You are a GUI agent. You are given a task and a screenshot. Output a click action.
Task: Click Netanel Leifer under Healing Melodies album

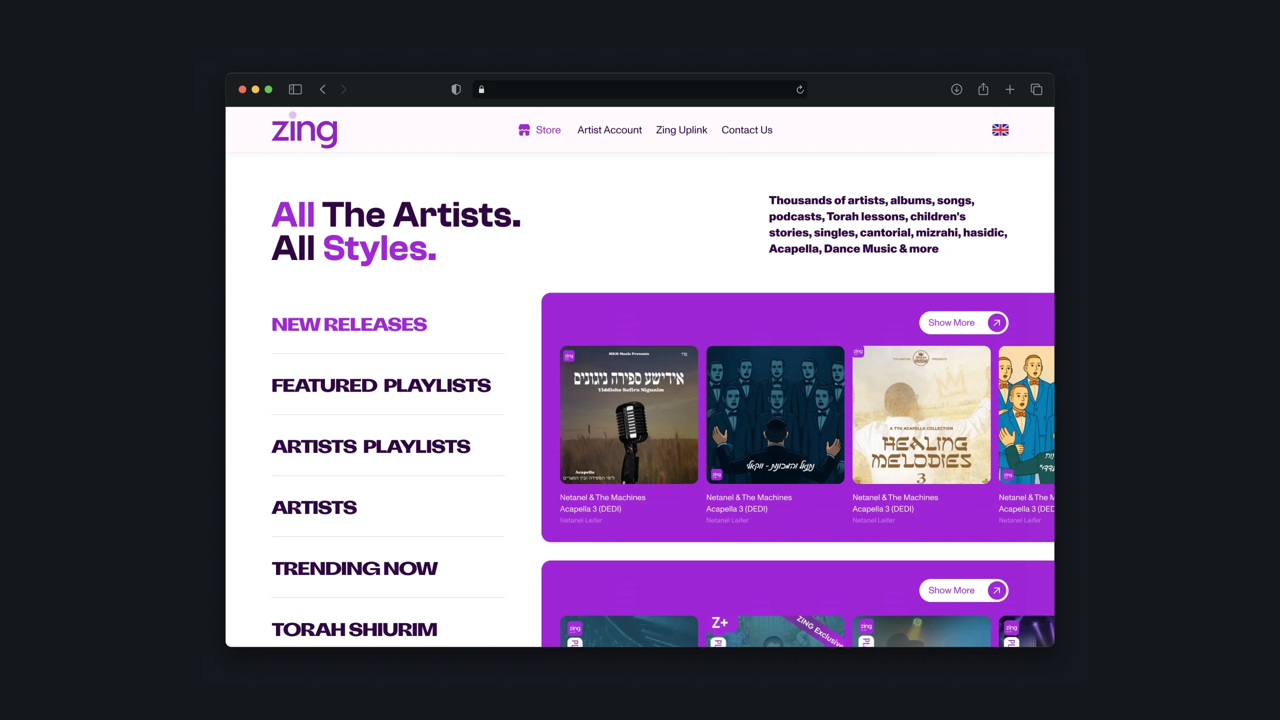(x=873, y=520)
